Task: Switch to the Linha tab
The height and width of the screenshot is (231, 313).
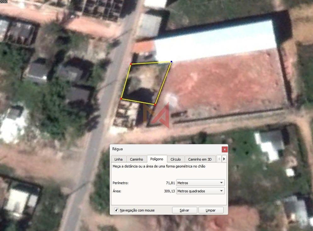Action: [118, 159]
